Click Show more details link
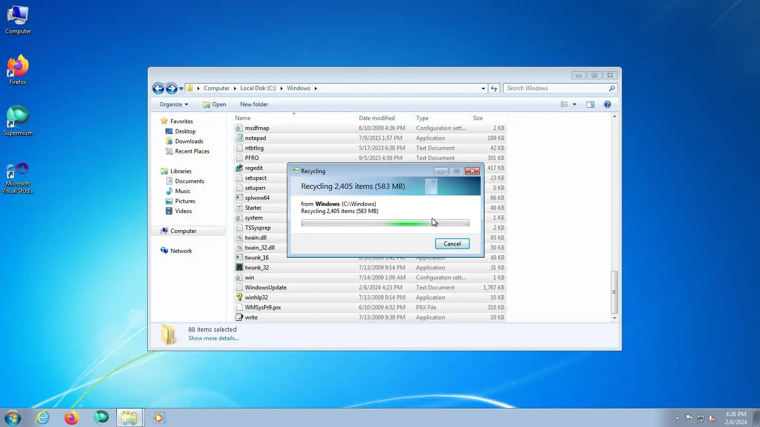The image size is (760, 427). 214,338
